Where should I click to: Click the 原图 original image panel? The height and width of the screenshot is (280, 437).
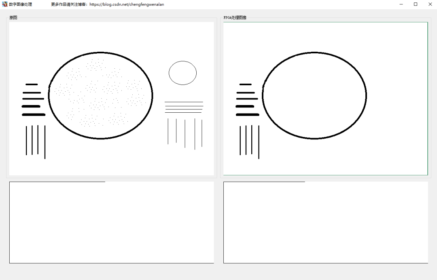point(112,99)
